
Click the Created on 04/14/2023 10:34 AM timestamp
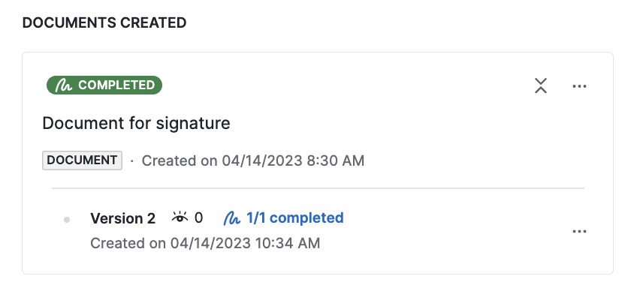205,243
